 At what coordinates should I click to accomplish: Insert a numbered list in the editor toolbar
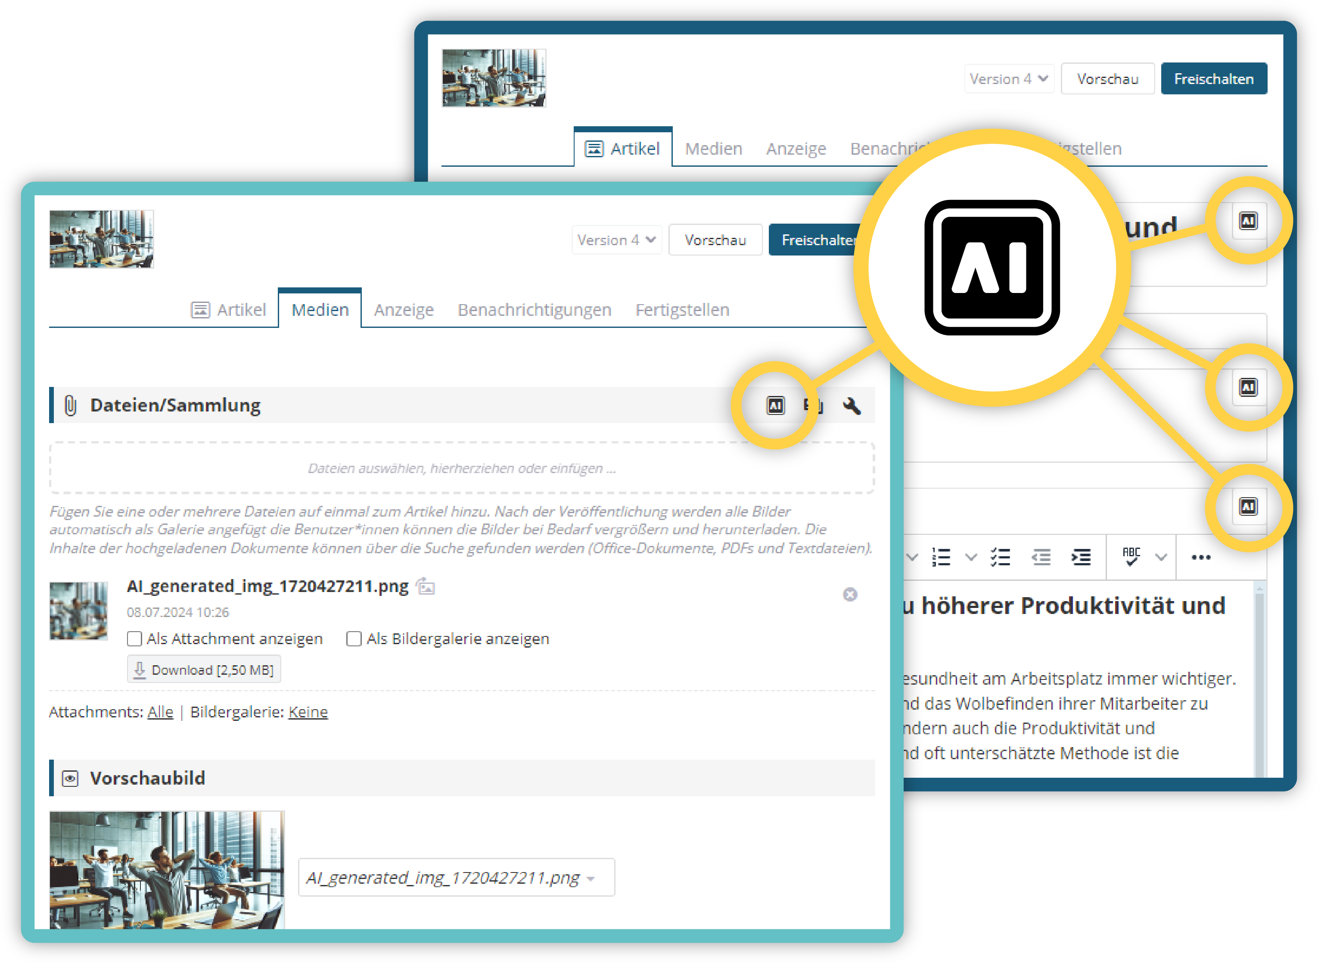(x=941, y=557)
